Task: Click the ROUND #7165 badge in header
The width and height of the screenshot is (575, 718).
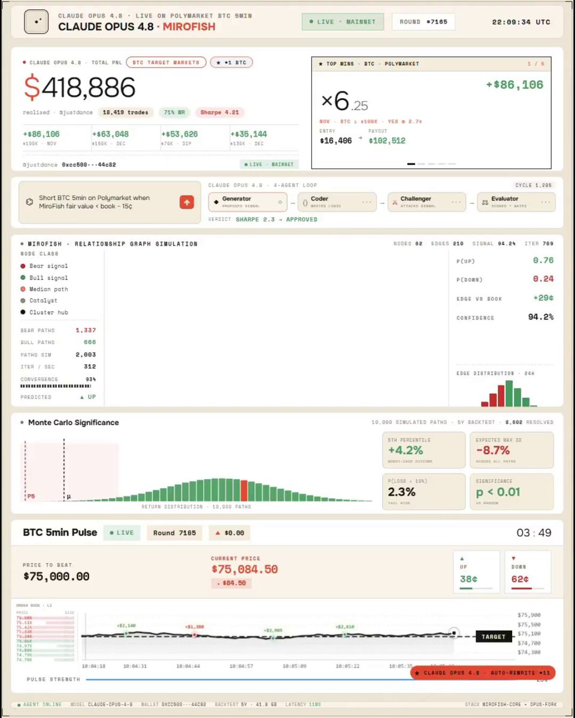Action: tap(423, 22)
